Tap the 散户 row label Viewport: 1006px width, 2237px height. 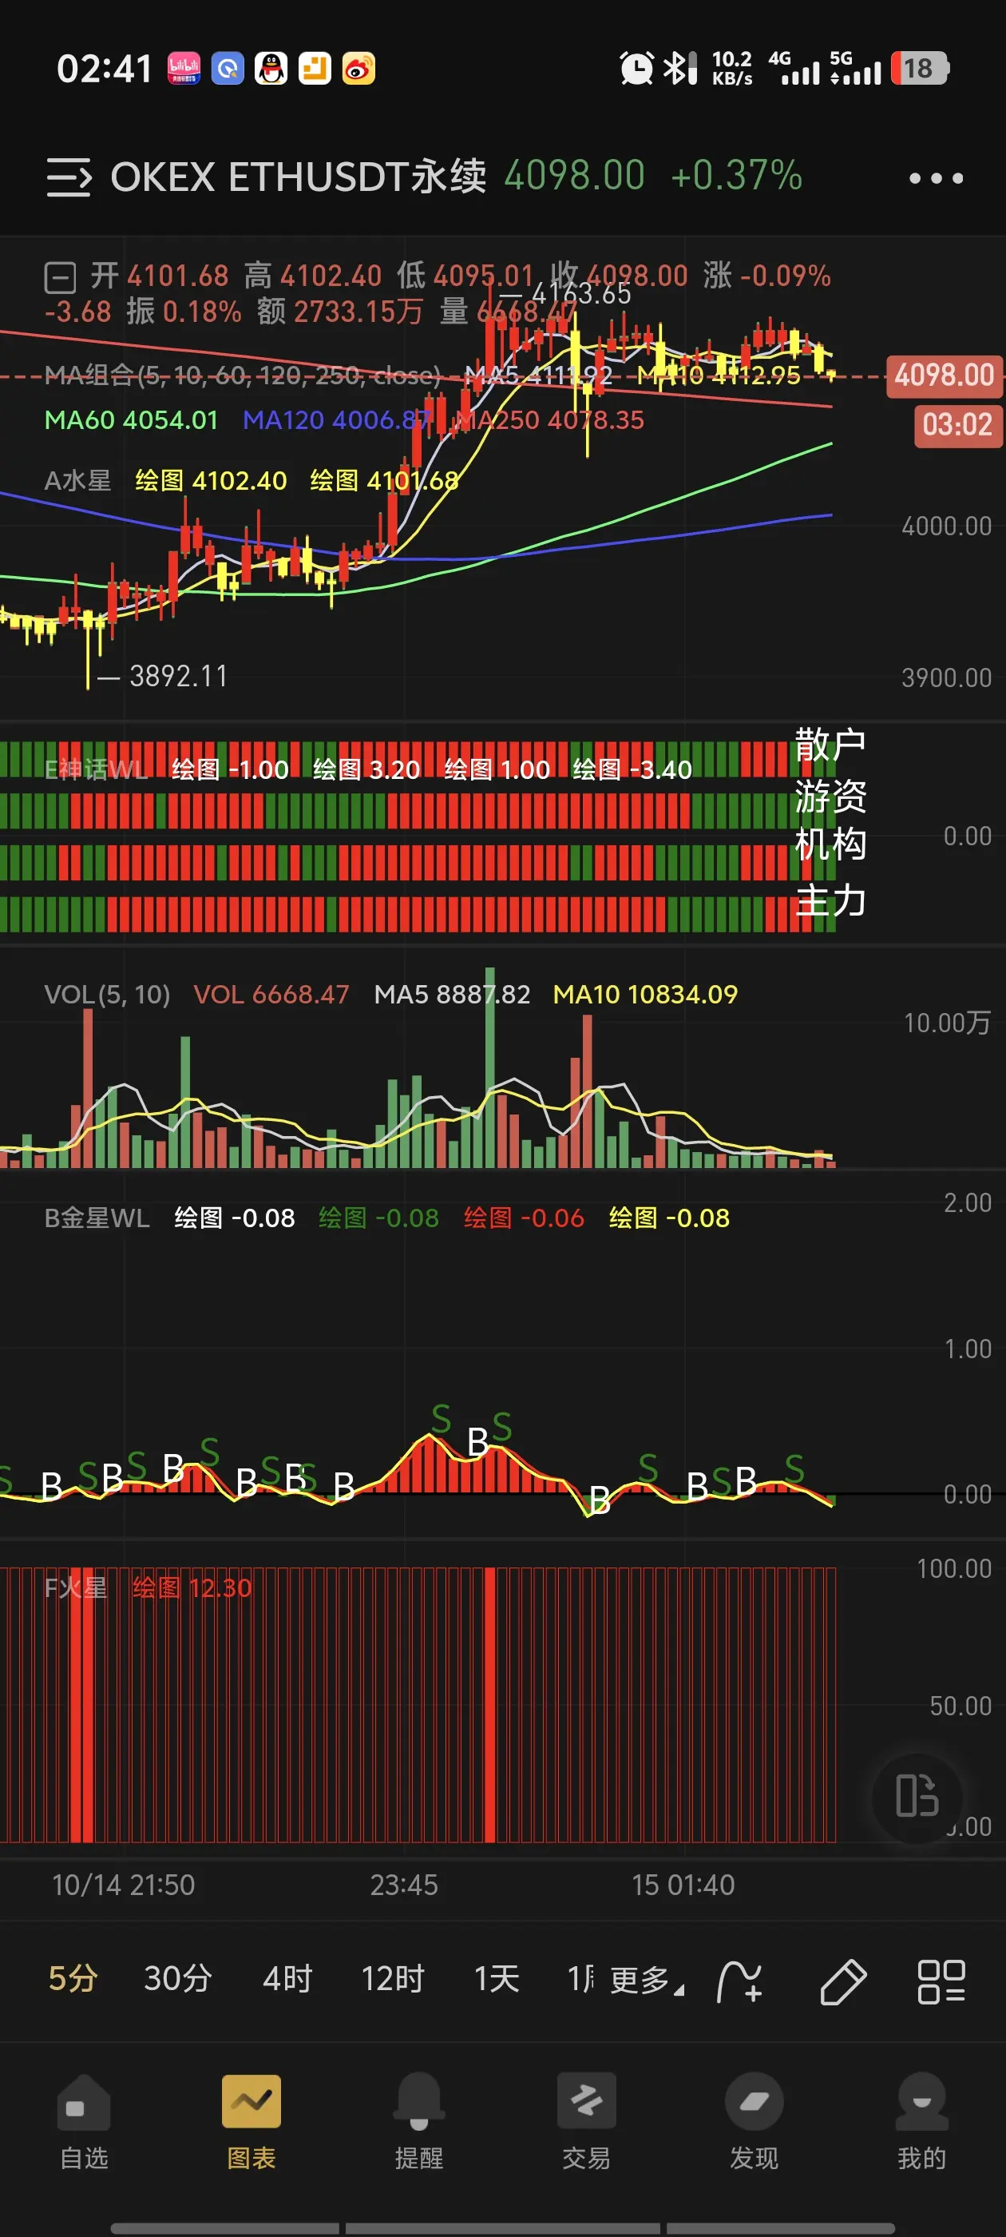[830, 745]
